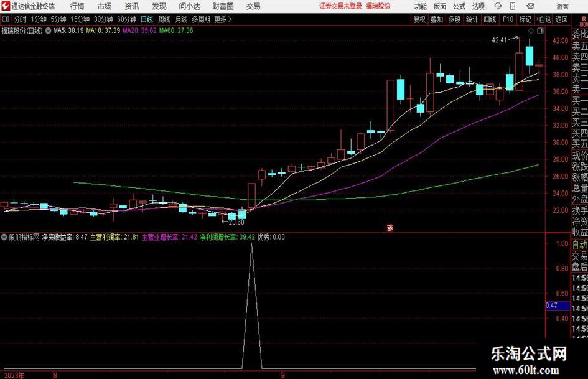Click the 统计 statistics button

click(472, 19)
